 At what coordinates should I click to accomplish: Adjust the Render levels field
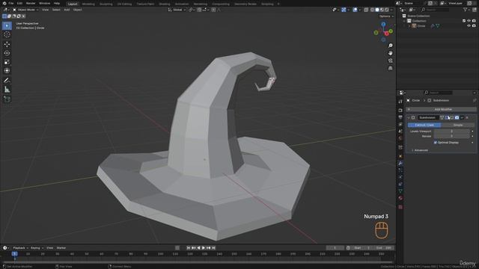pyautogui.click(x=451, y=136)
